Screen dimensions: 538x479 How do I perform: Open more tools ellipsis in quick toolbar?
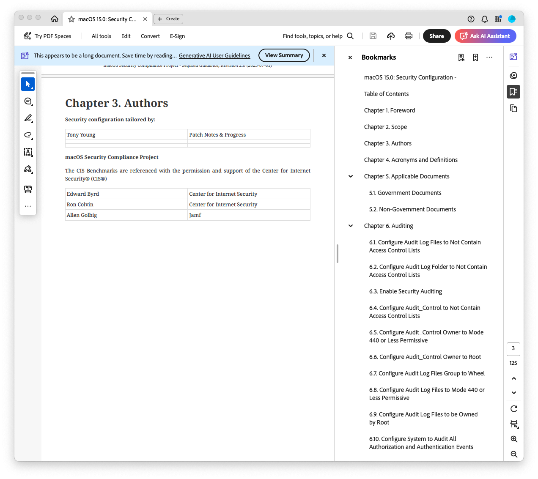[28, 206]
